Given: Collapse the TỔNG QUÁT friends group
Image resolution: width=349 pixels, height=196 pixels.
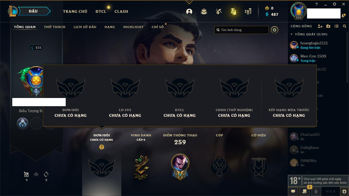Looking at the screenshot, I should pos(291,34).
